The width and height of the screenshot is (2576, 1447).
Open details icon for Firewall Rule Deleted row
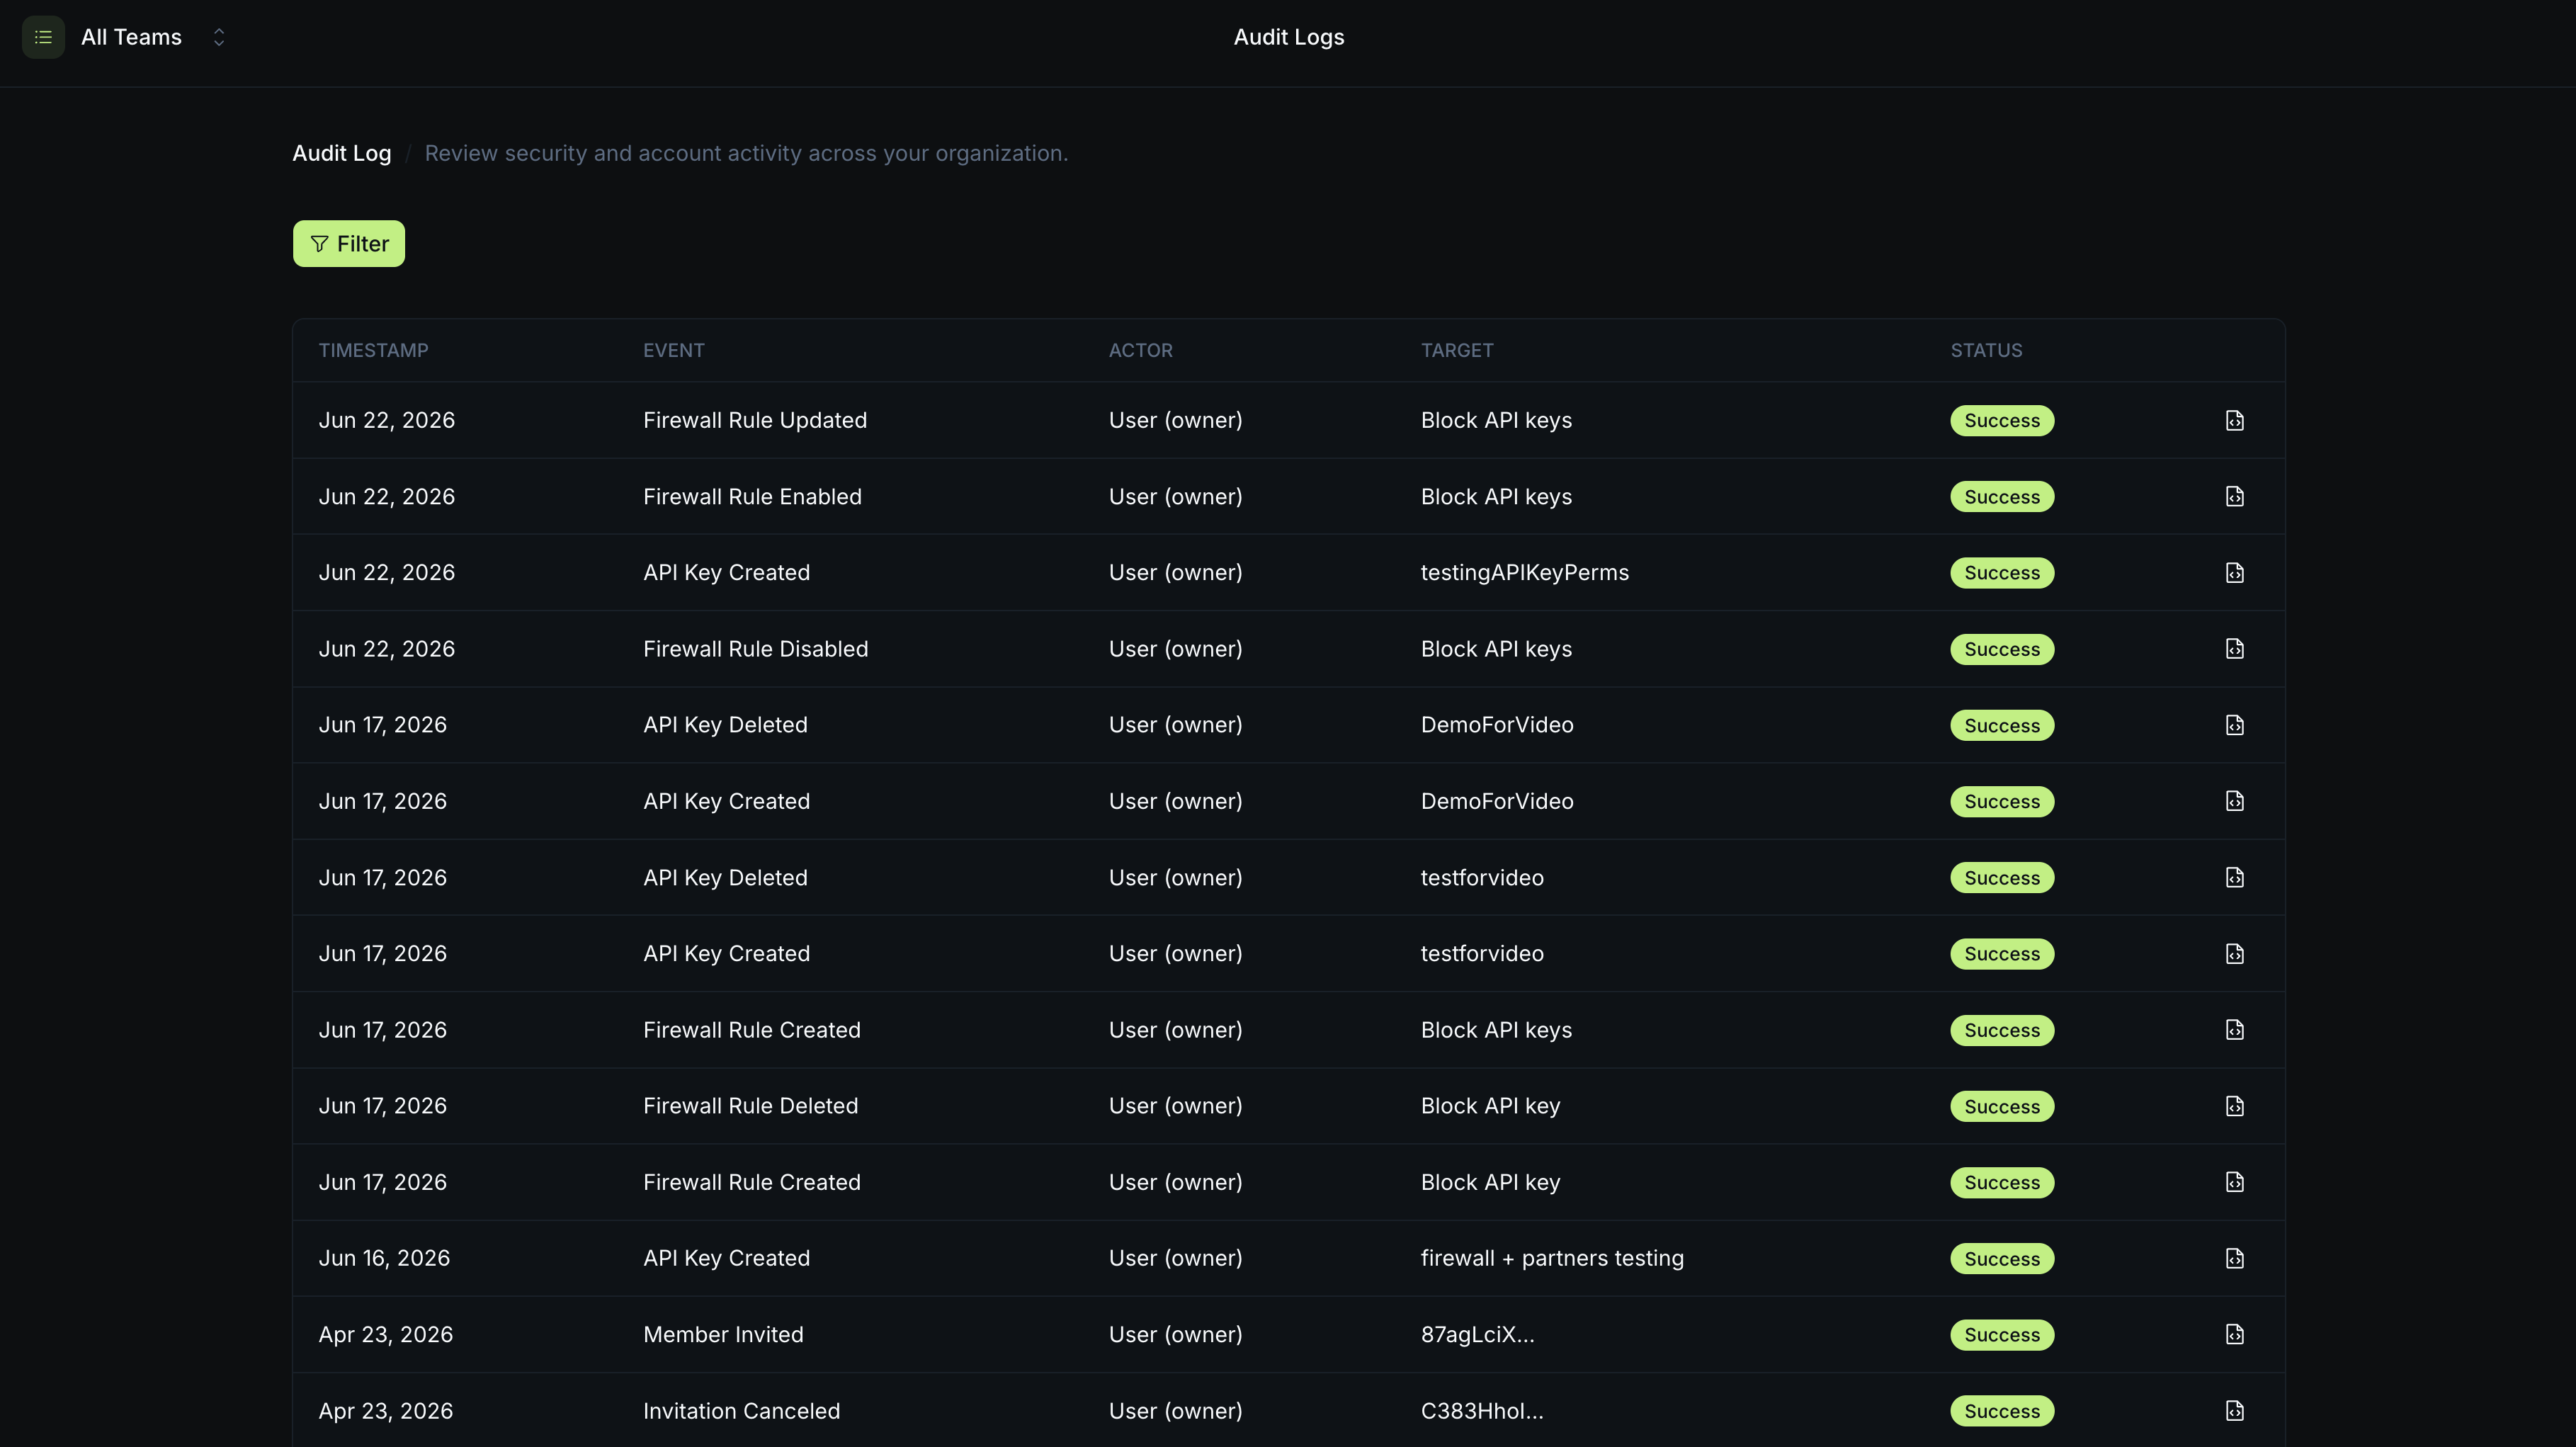2235,1106
